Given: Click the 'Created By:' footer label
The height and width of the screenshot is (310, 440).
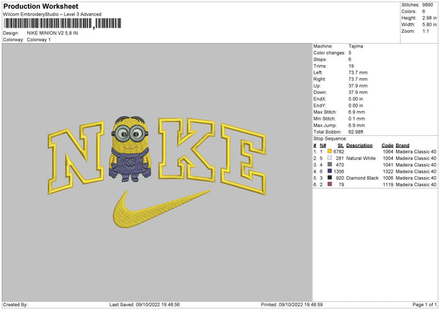Looking at the screenshot, I should tap(15, 305).
